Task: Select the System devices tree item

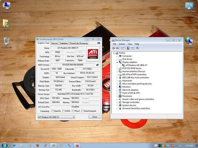Action: tap(129, 105)
